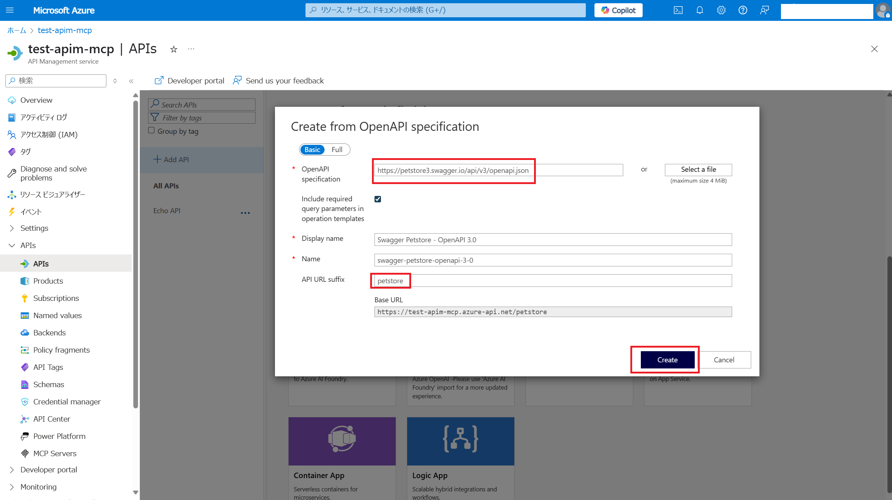Open アクセス制御 (IAM) in the sidebar
This screenshot has height=500, width=892.
[49, 134]
